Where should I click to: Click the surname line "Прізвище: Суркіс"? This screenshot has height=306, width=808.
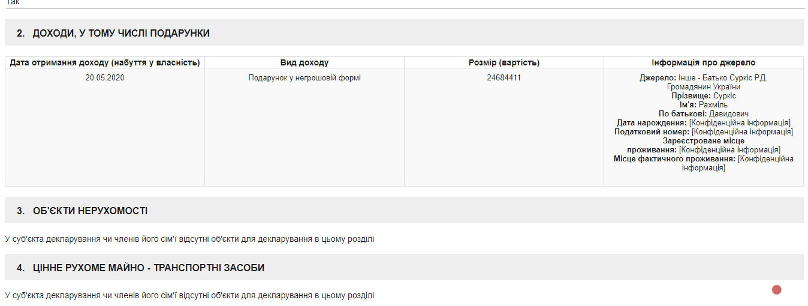click(703, 95)
